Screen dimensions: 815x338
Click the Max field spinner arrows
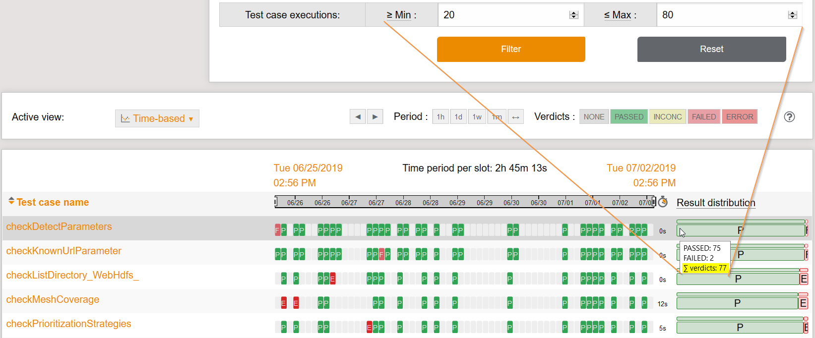point(792,15)
